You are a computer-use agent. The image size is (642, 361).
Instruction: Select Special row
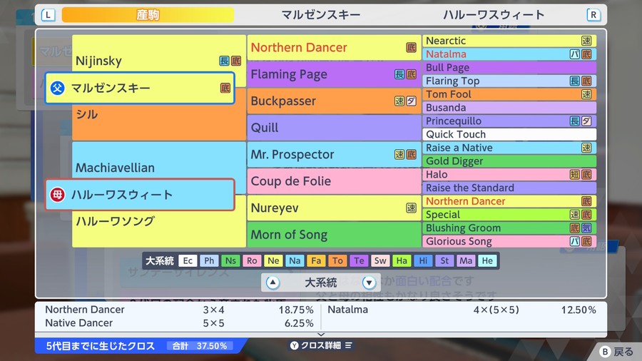[509, 215]
